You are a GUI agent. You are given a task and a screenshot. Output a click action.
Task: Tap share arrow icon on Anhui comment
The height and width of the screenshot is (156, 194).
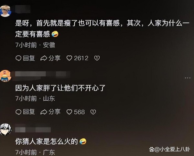(44, 58)
